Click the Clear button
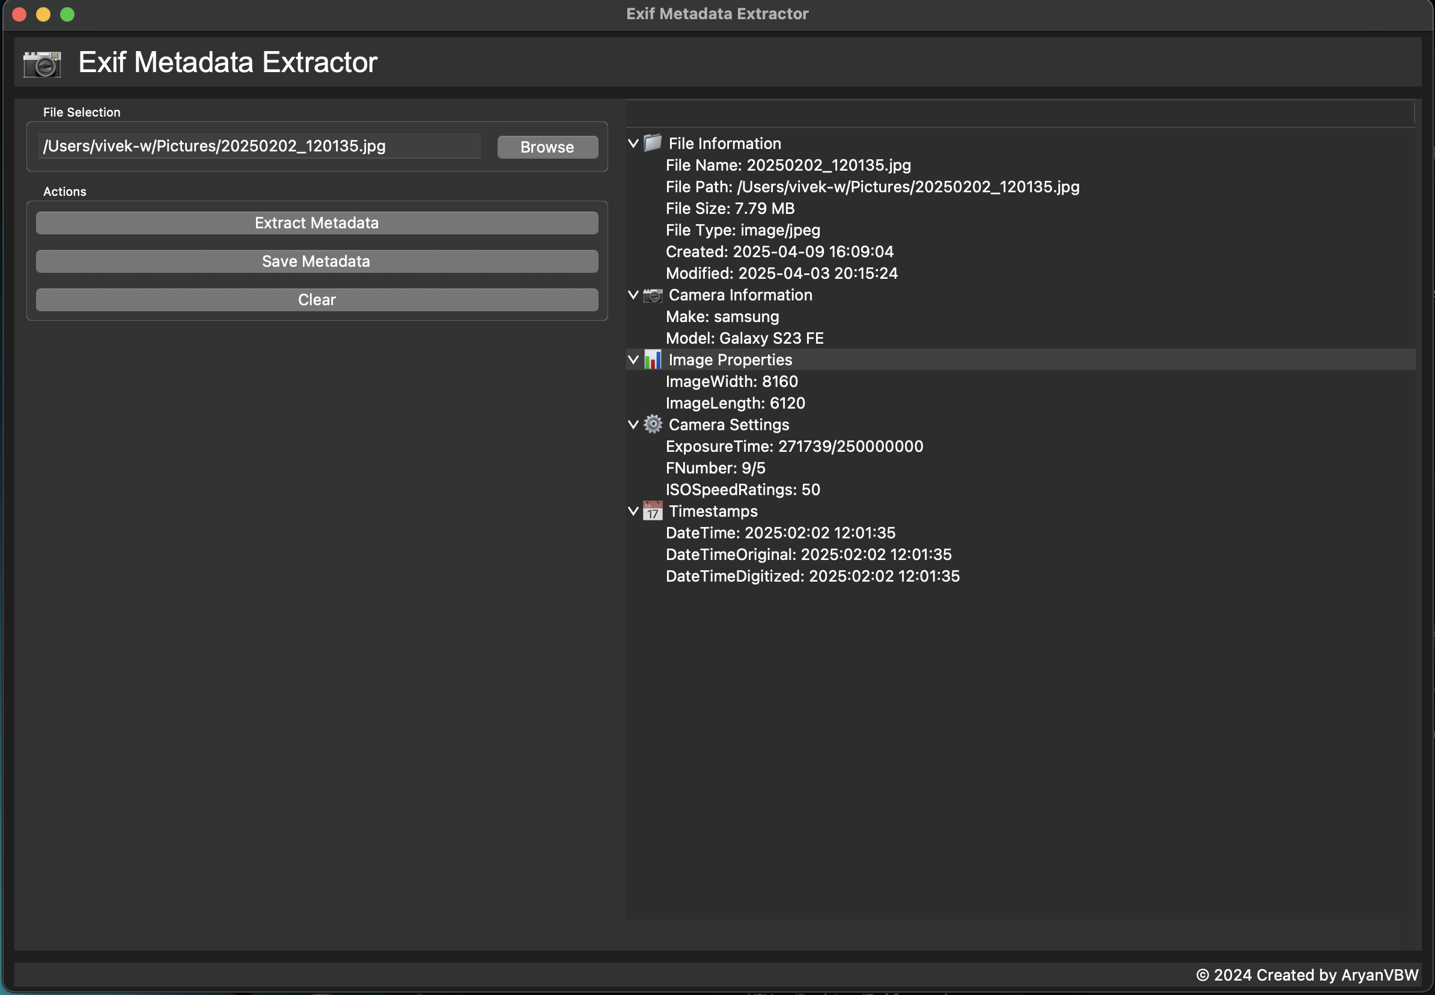 coord(316,300)
